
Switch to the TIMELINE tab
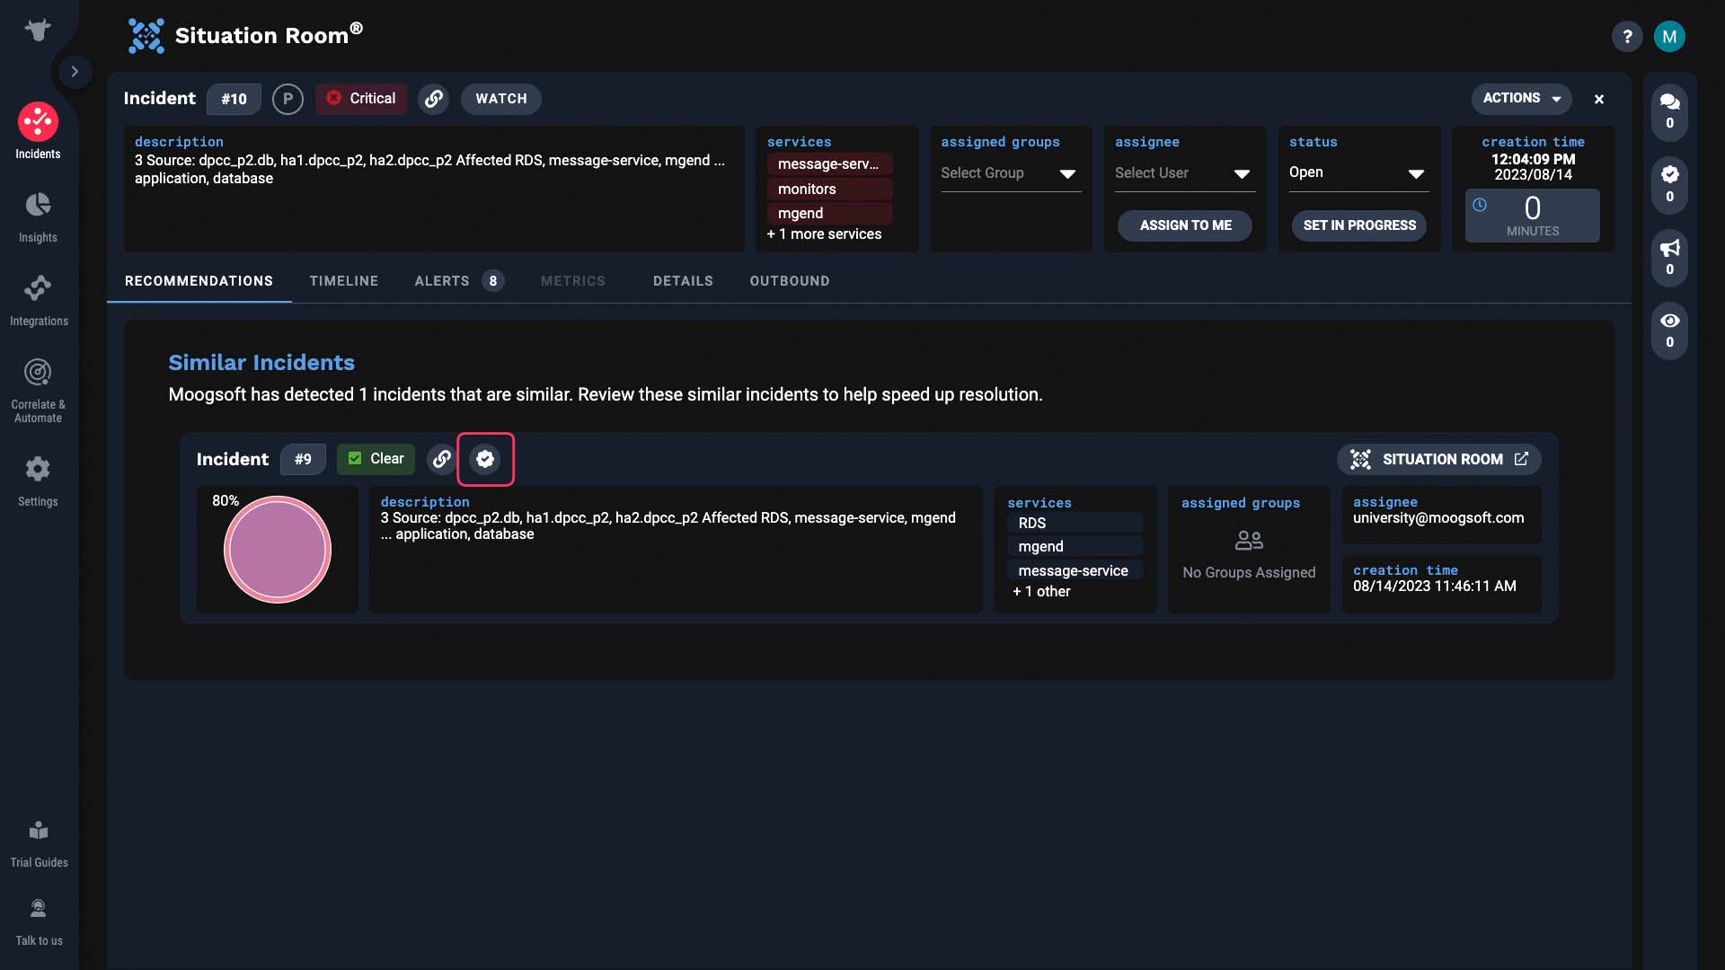point(344,281)
